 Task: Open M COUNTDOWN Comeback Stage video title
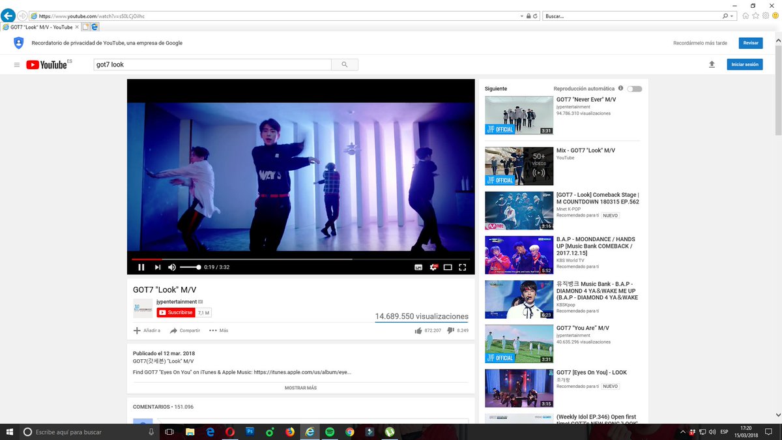pyautogui.click(x=598, y=198)
